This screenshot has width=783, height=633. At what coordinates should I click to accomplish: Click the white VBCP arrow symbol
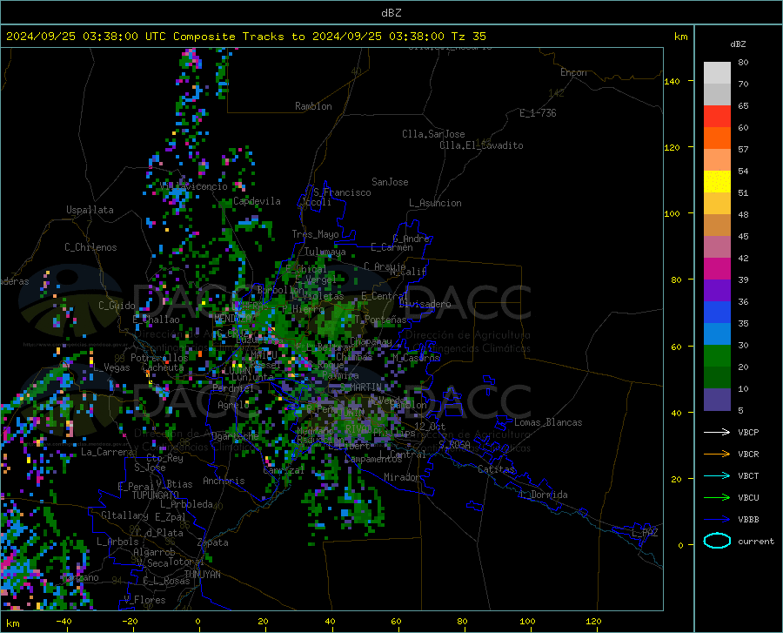point(717,432)
